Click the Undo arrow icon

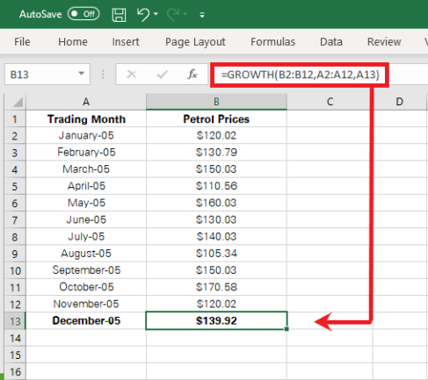143,14
